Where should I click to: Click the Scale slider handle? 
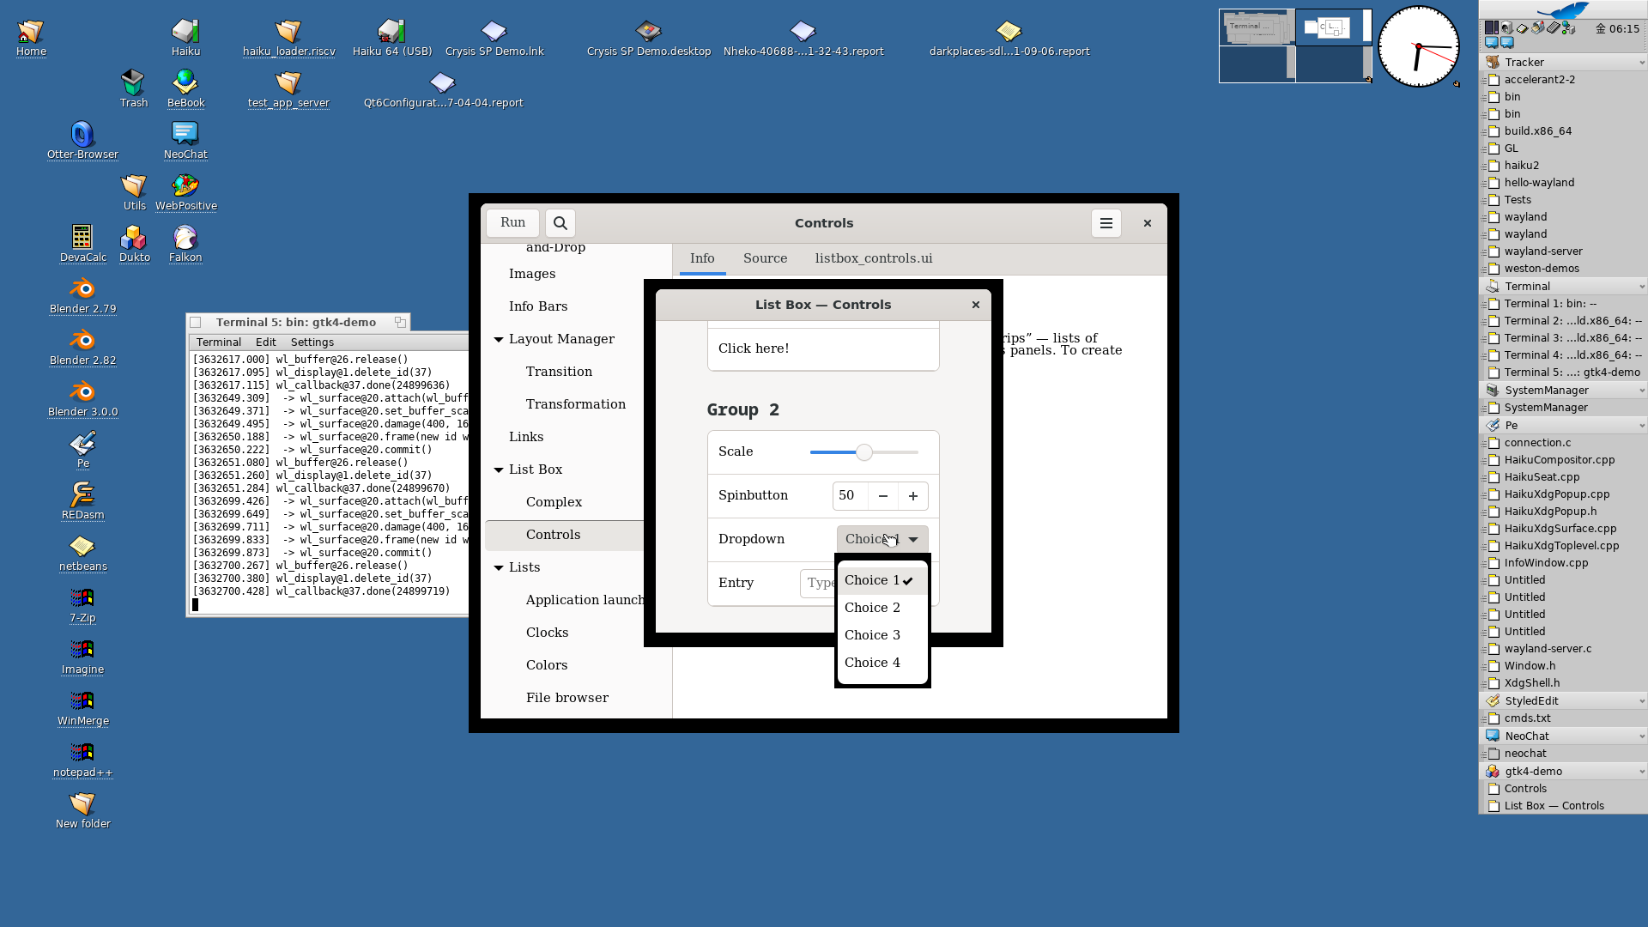point(864,452)
